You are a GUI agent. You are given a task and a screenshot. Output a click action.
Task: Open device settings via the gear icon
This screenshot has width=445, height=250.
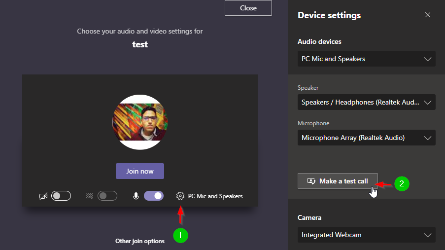point(180,196)
